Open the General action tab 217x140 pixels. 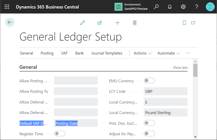click(26, 53)
